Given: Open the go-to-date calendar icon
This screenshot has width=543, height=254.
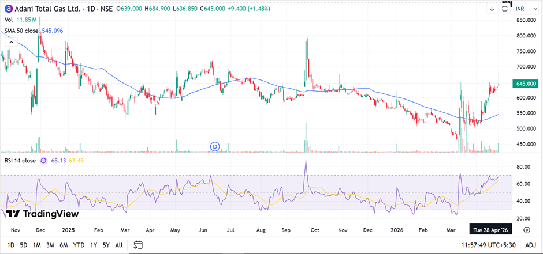Looking at the screenshot, I should tap(137, 245).
